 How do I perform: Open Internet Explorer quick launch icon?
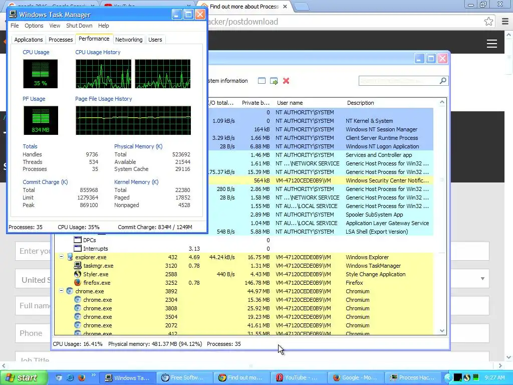[70, 377]
